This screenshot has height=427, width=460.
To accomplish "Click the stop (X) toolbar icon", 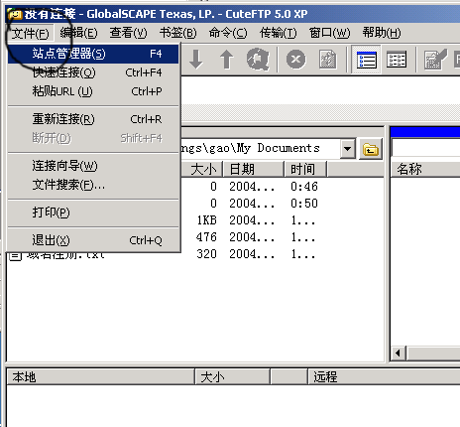I will pos(295,60).
